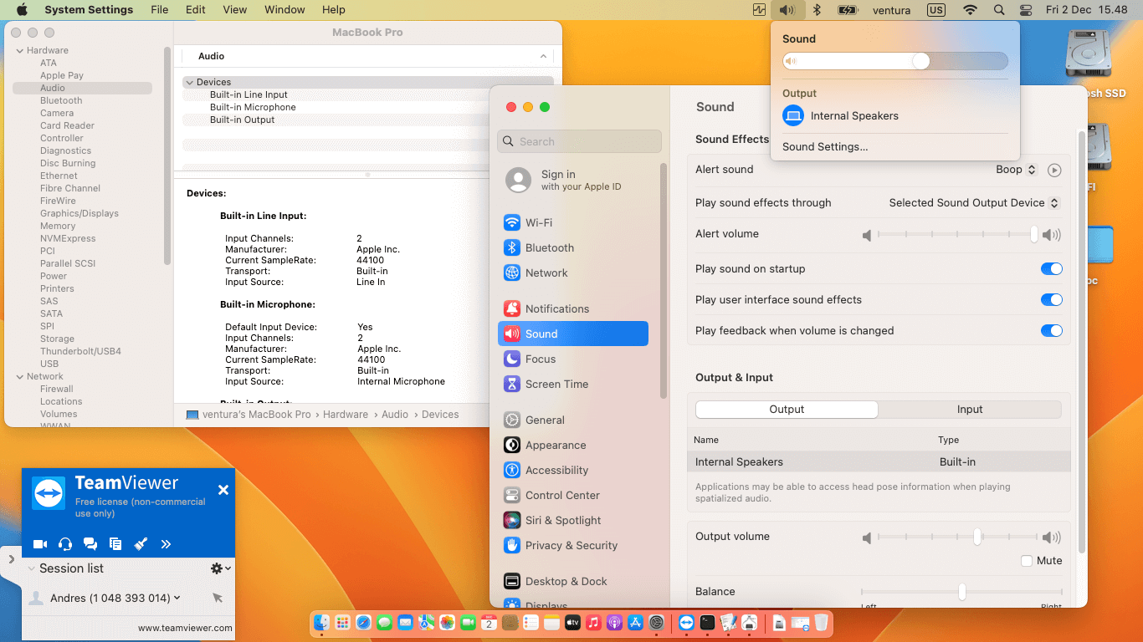The image size is (1143, 642).
Task: Open Terminal from the Dock
Action: pyautogui.click(x=707, y=622)
